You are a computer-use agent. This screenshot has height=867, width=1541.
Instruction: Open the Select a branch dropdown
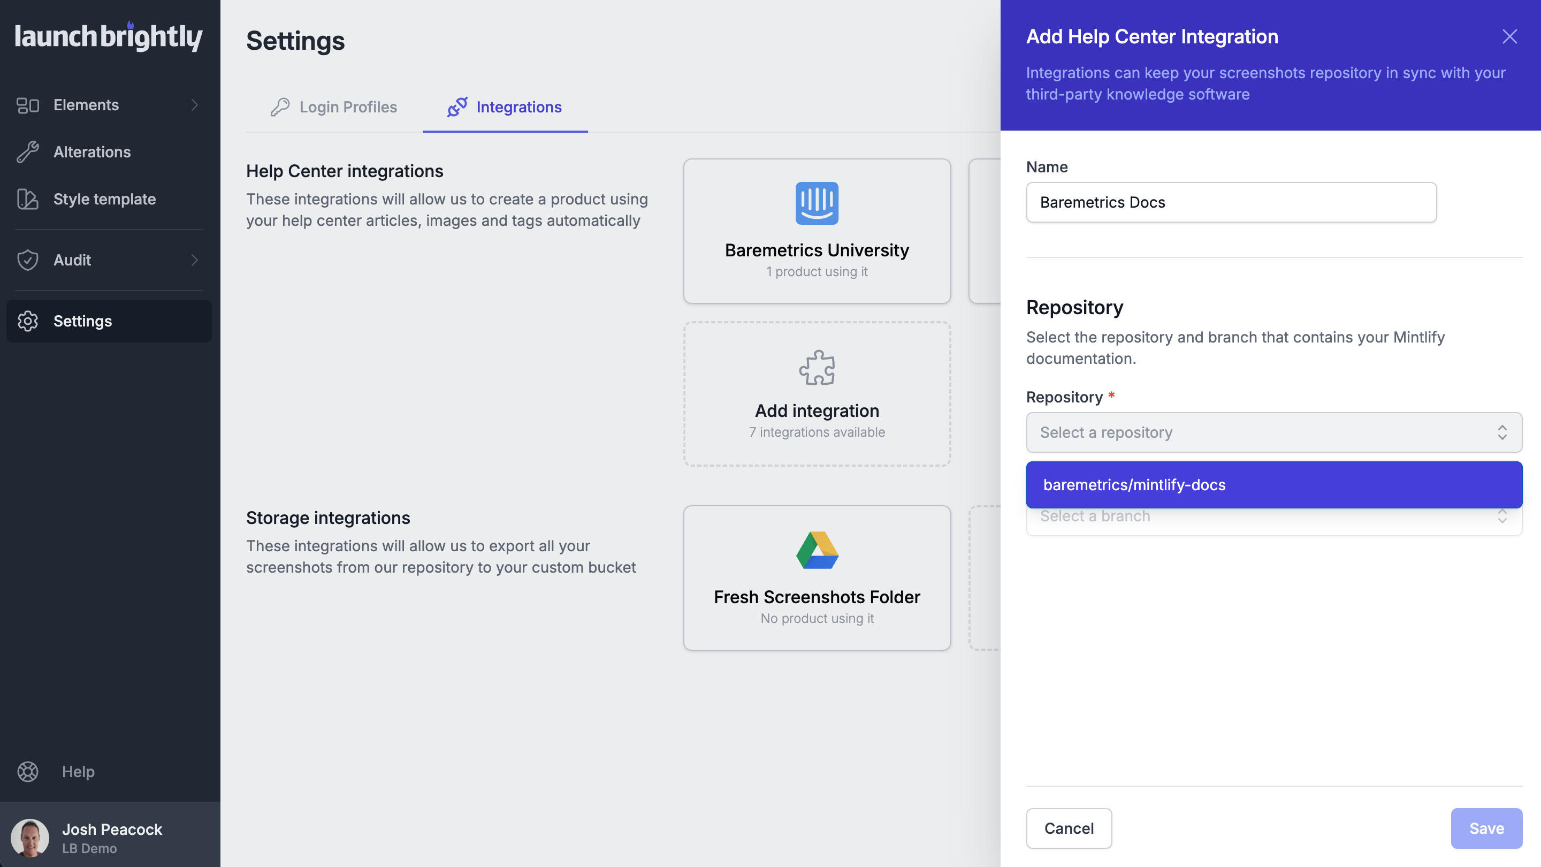1274,521
